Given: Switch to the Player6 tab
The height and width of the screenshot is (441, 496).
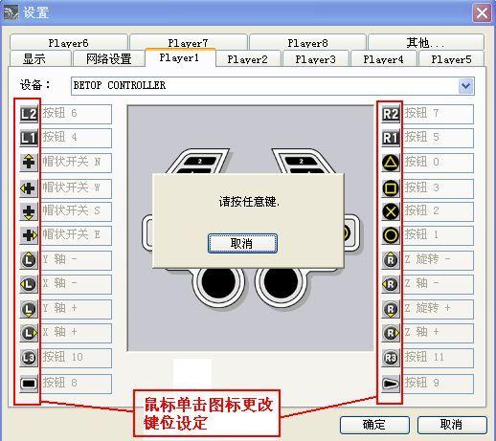Looking at the screenshot, I should click(x=69, y=42).
